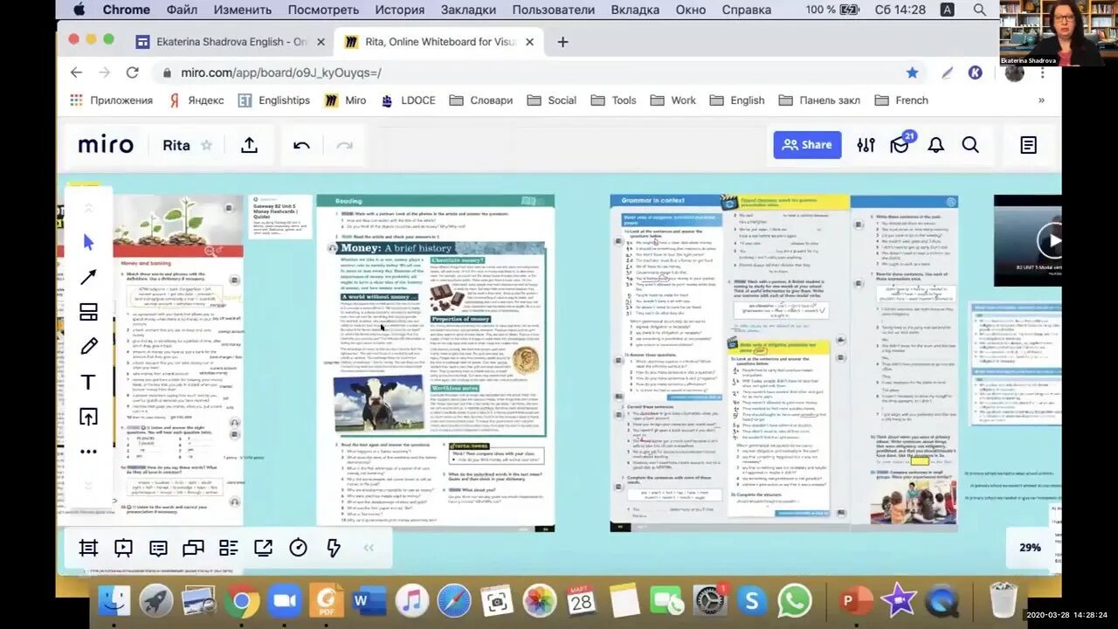Image resolution: width=1118 pixels, height=629 pixels.
Task: Open the templates tool in Miro sidebar
Action: coord(88,312)
